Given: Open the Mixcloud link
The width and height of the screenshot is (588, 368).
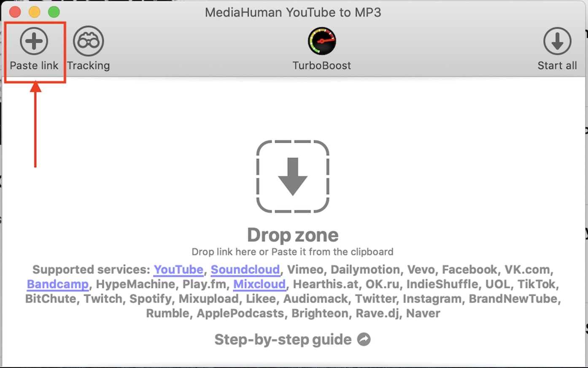Looking at the screenshot, I should pyautogui.click(x=259, y=284).
